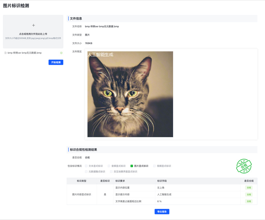The height and width of the screenshot is (220, 265).
Task: Click the 导出报告 button
Action: [x=162, y=212]
